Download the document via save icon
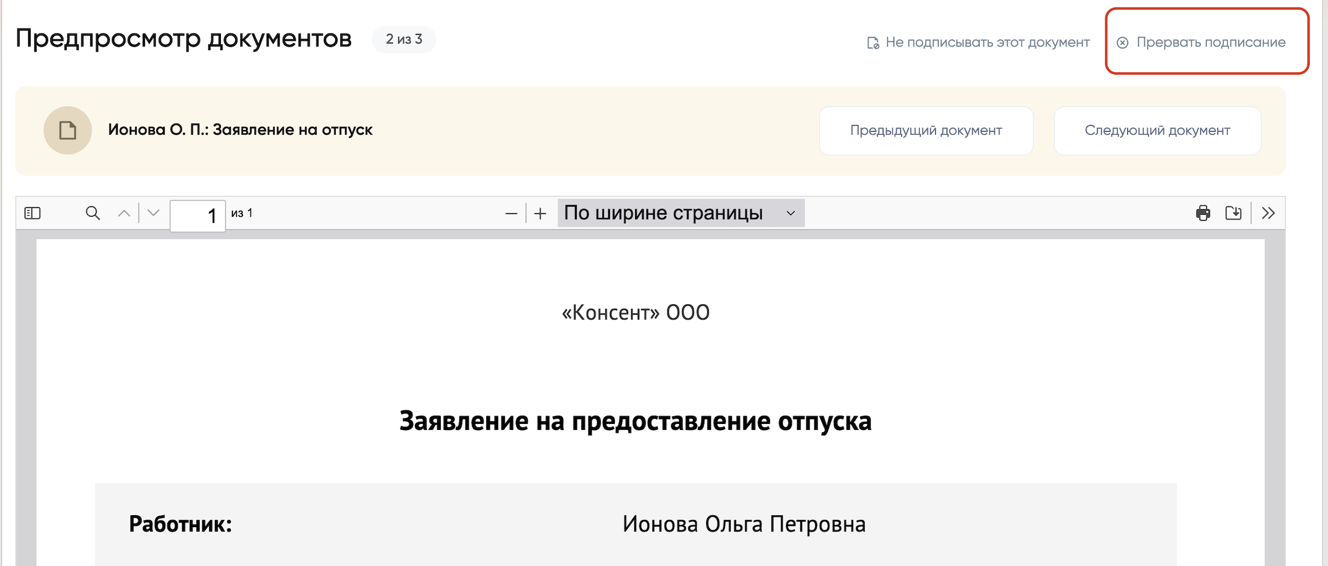The width and height of the screenshot is (1328, 566). 1233,213
